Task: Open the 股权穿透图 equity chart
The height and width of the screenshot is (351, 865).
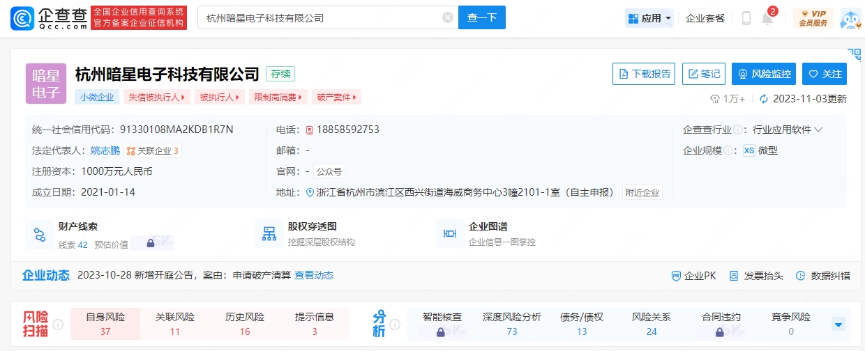Action: (x=311, y=233)
